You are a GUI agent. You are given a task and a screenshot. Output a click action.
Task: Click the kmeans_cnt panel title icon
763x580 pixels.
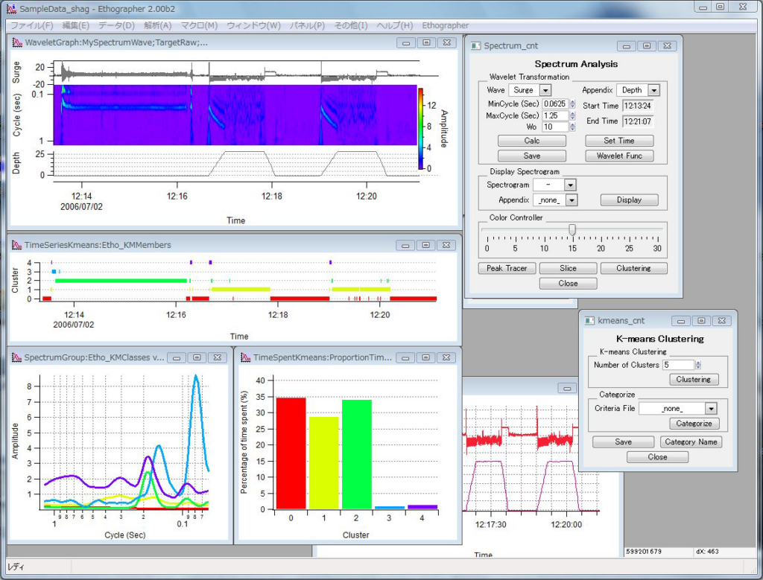point(589,321)
